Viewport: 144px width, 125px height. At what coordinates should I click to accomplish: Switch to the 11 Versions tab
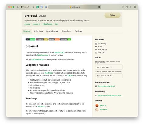(38, 31)
